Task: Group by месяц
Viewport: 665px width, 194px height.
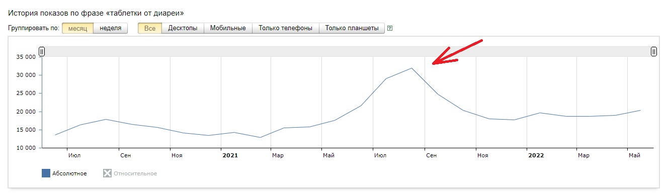Action: coord(77,28)
